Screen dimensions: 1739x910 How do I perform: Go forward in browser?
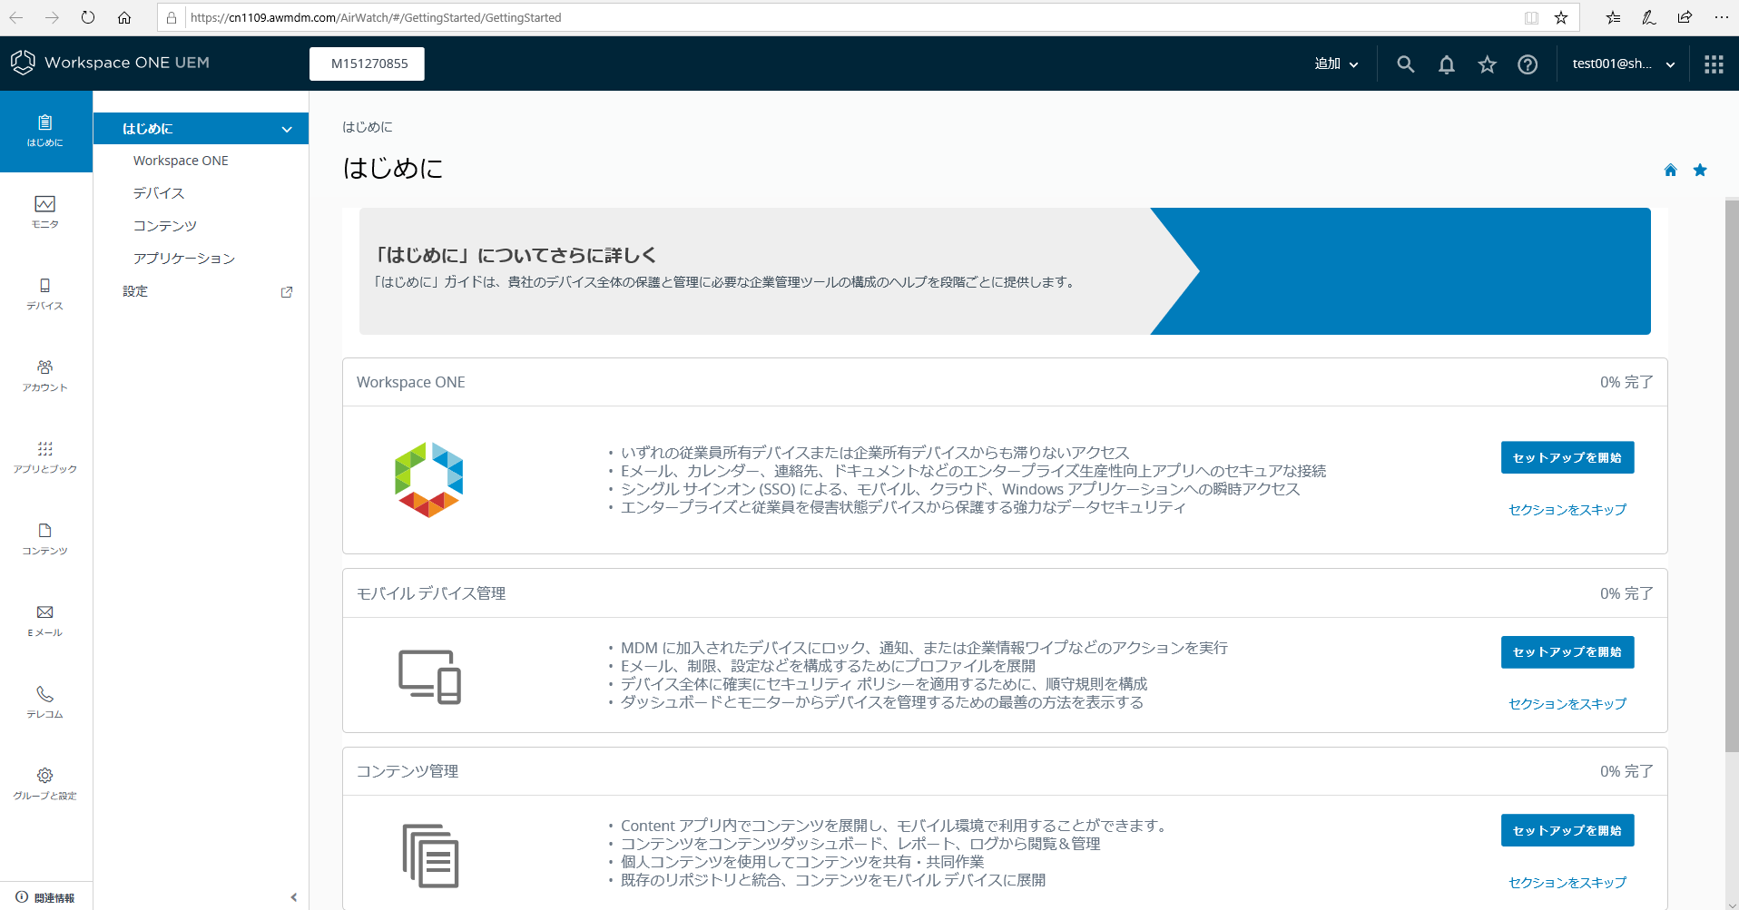click(52, 17)
